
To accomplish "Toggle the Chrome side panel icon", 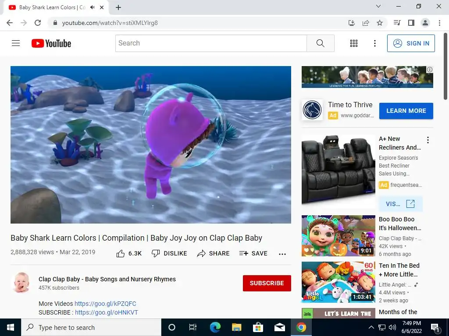I will (x=411, y=23).
